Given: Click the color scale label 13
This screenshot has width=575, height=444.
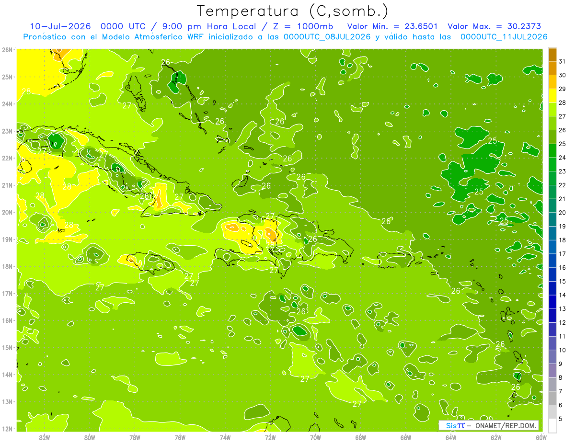Looking at the screenshot, I should (x=562, y=309).
